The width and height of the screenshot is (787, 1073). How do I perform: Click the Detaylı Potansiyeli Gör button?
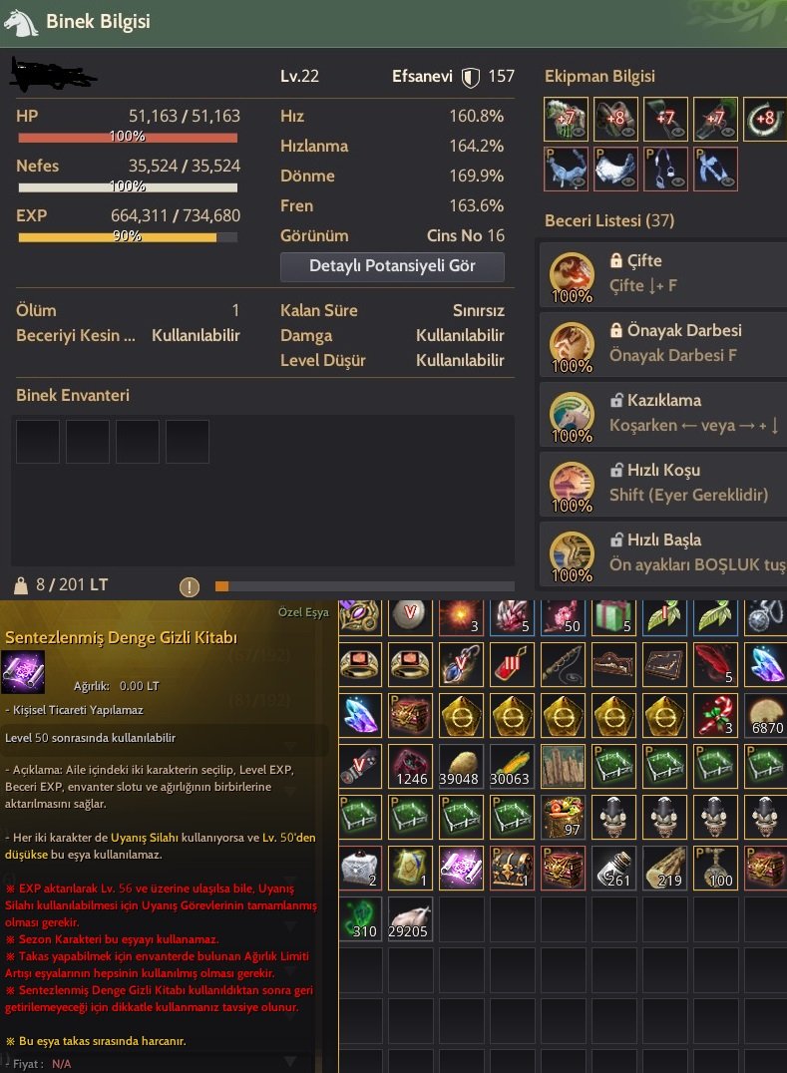point(392,266)
